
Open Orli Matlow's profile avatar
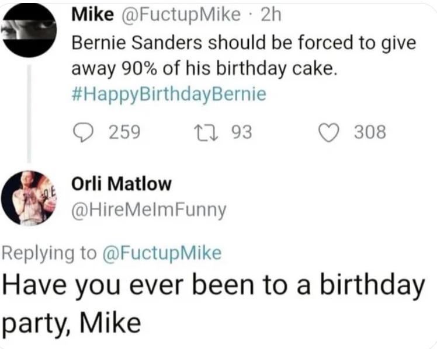click(x=29, y=197)
